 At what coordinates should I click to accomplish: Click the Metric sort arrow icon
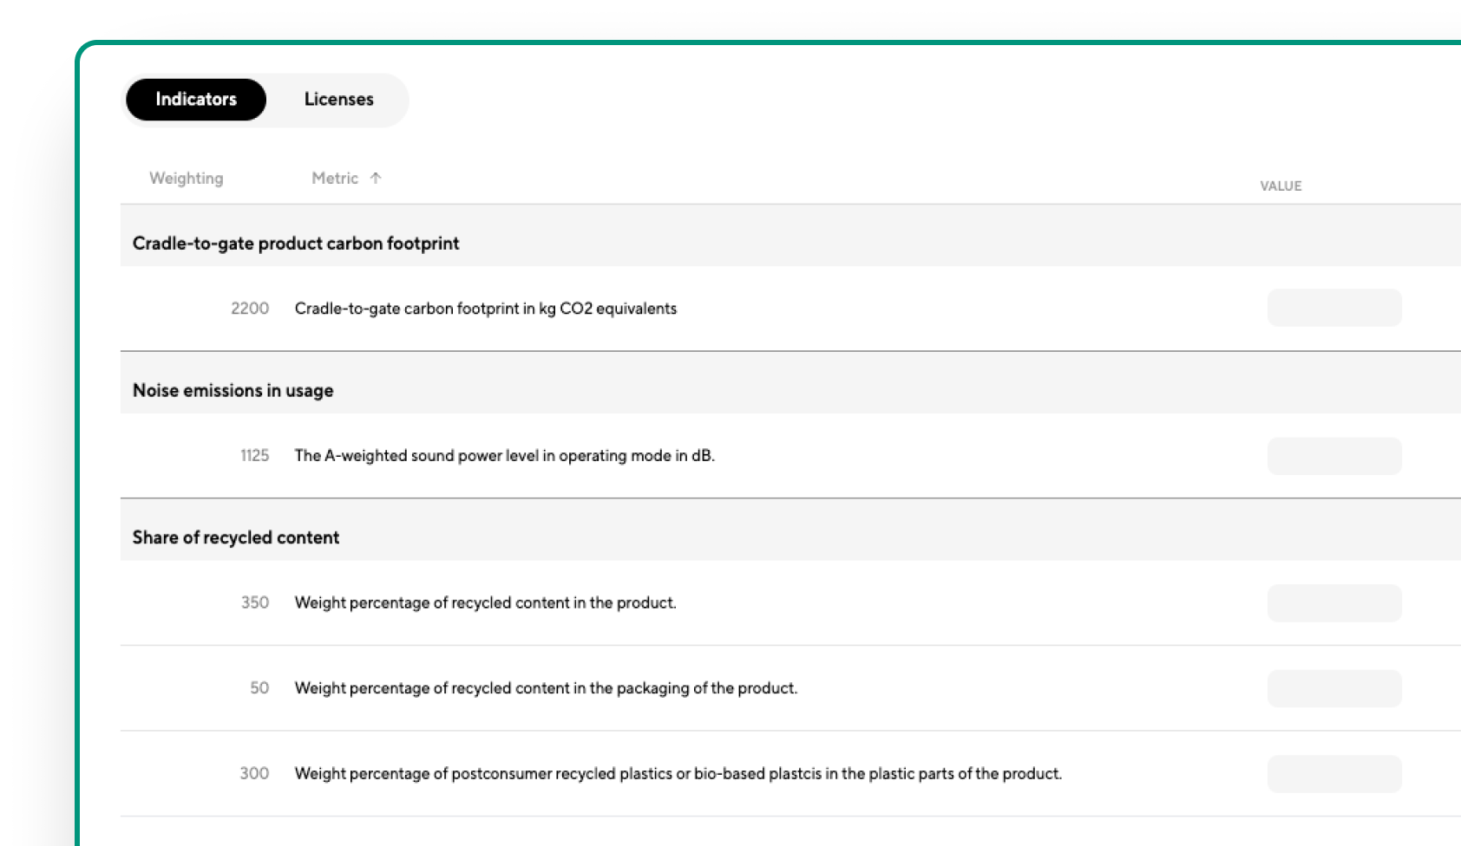point(376,178)
